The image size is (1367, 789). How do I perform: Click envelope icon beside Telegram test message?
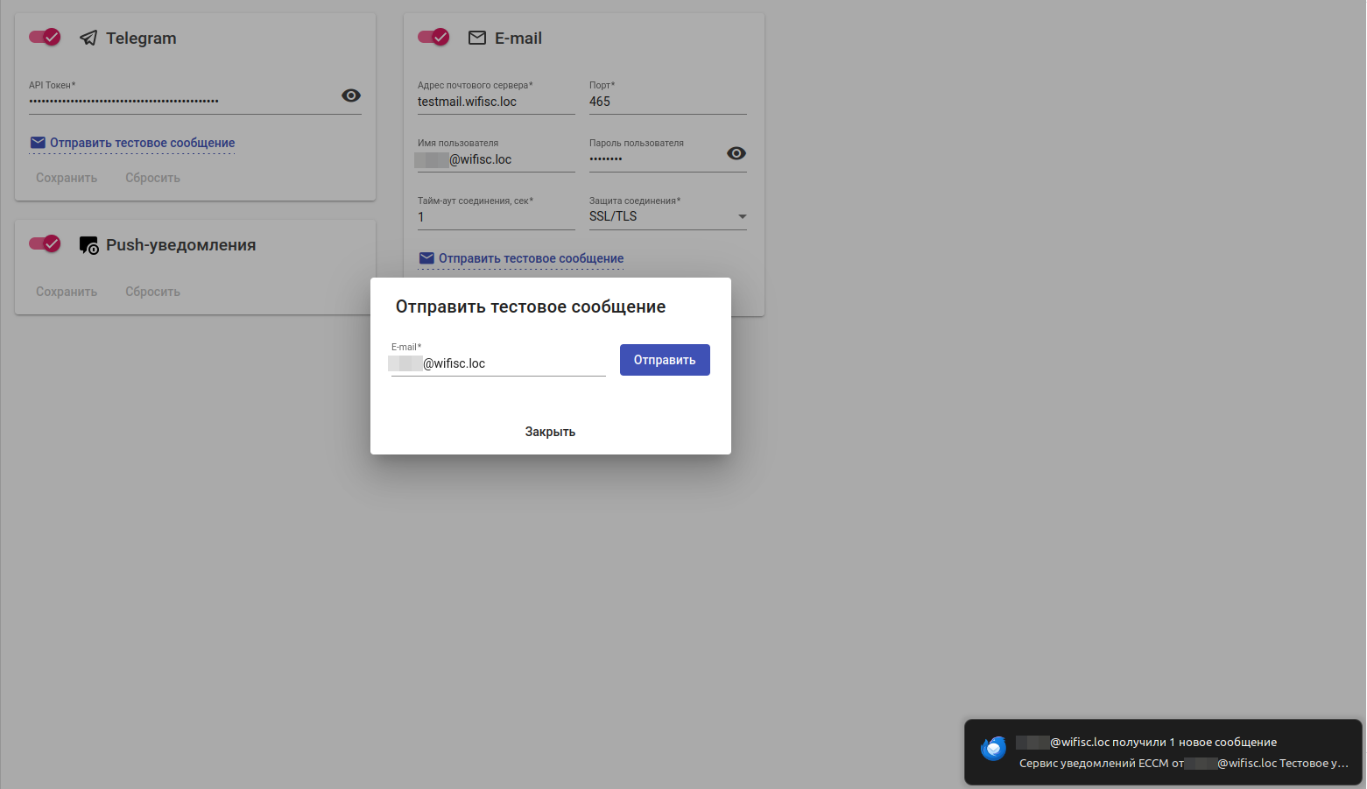tap(38, 143)
